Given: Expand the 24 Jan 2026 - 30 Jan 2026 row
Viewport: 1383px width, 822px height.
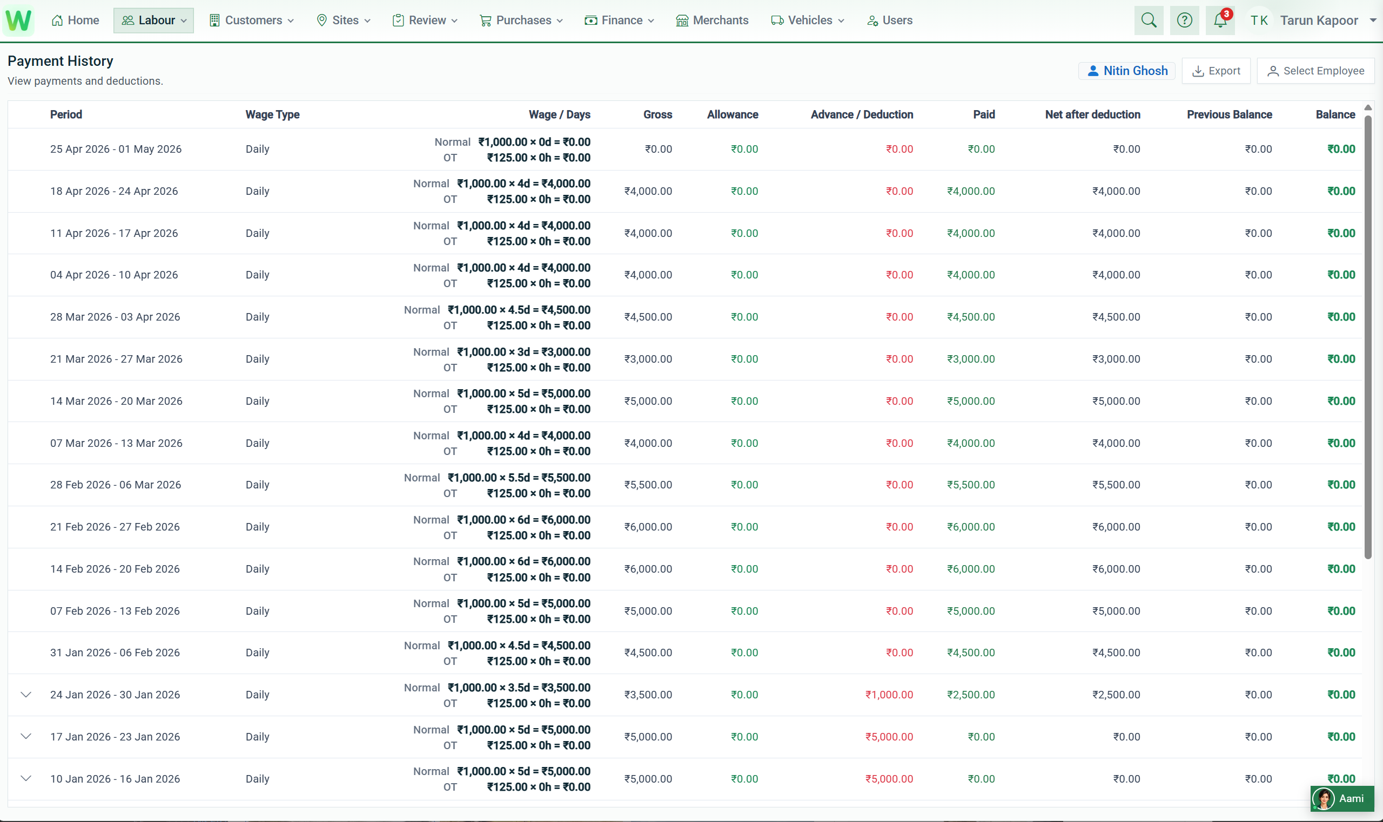Looking at the screenshot, I should tap(26, 695).
